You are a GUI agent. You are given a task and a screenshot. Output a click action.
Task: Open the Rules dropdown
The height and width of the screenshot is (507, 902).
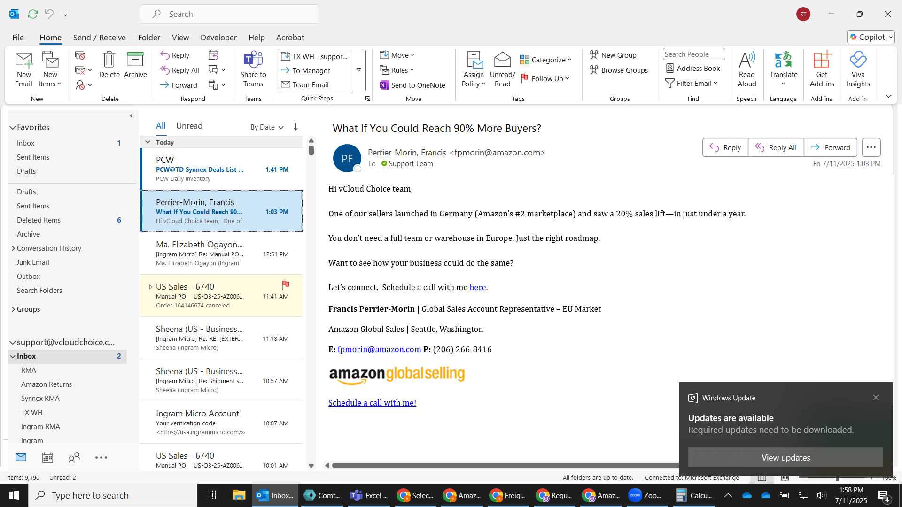(x=397, y=70)
